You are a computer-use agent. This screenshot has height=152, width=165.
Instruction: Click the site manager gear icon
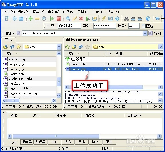point(15,19)
